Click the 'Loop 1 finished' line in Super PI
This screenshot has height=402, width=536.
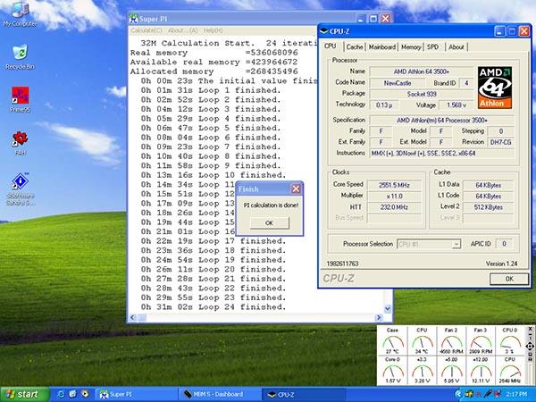click(x=211, y=90)
